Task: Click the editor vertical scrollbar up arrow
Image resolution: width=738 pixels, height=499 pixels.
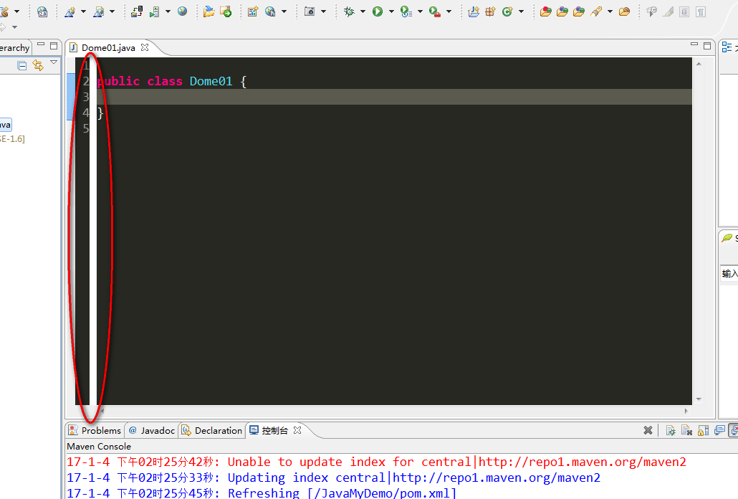Action: (699, 64)
